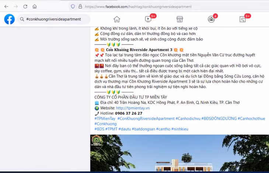The width and height of the screenshot is (269, 173).
Task: Click the hotline number 0906 37 26 27
Action: (x=129, y=113)
